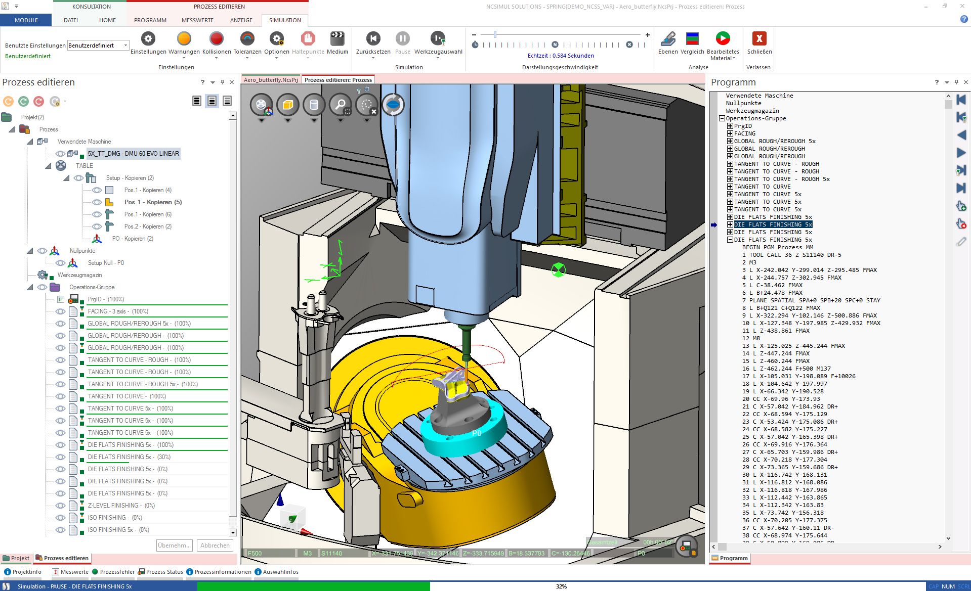Hide the Setup Null - P0 item
Screen dimensions: 971x591
(x=60, y=262)
